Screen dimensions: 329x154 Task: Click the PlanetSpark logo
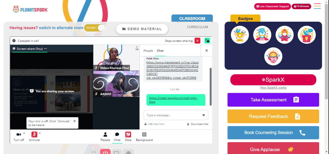(x=30, y=10)
